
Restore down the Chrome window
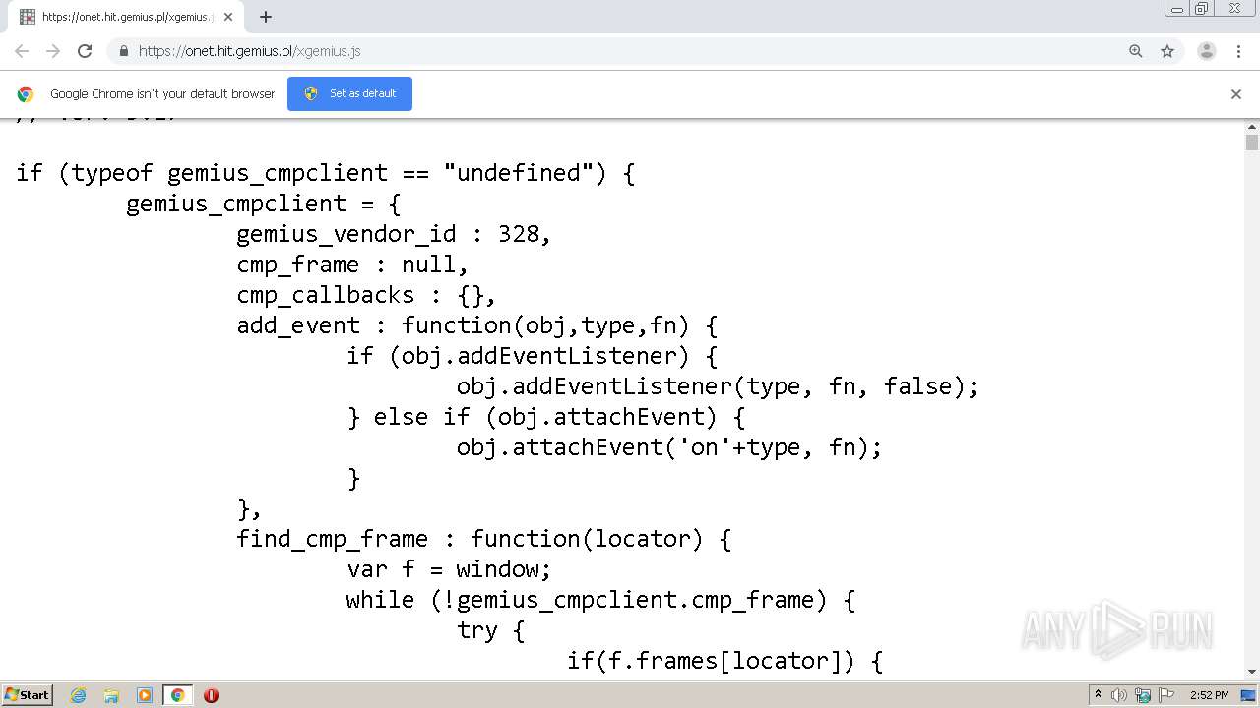coord(1202,9)
